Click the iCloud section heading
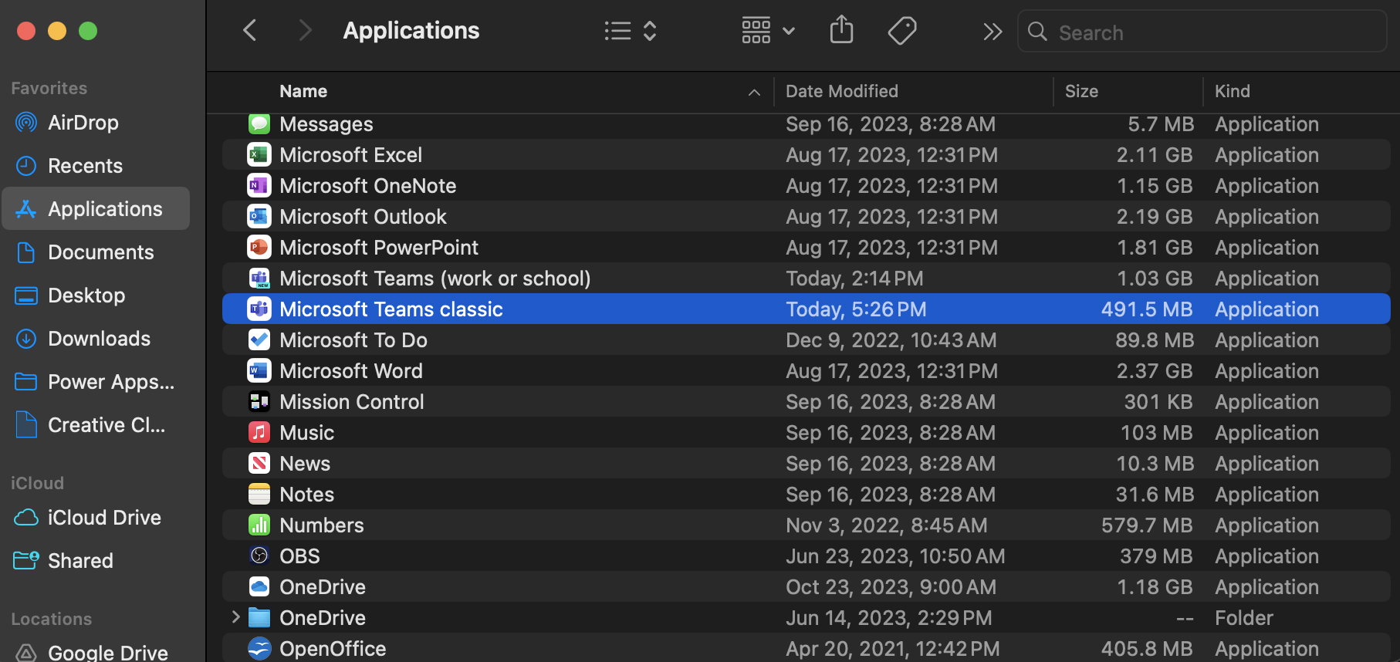The height and width of the screenshot is (662, 1400). 37,483
